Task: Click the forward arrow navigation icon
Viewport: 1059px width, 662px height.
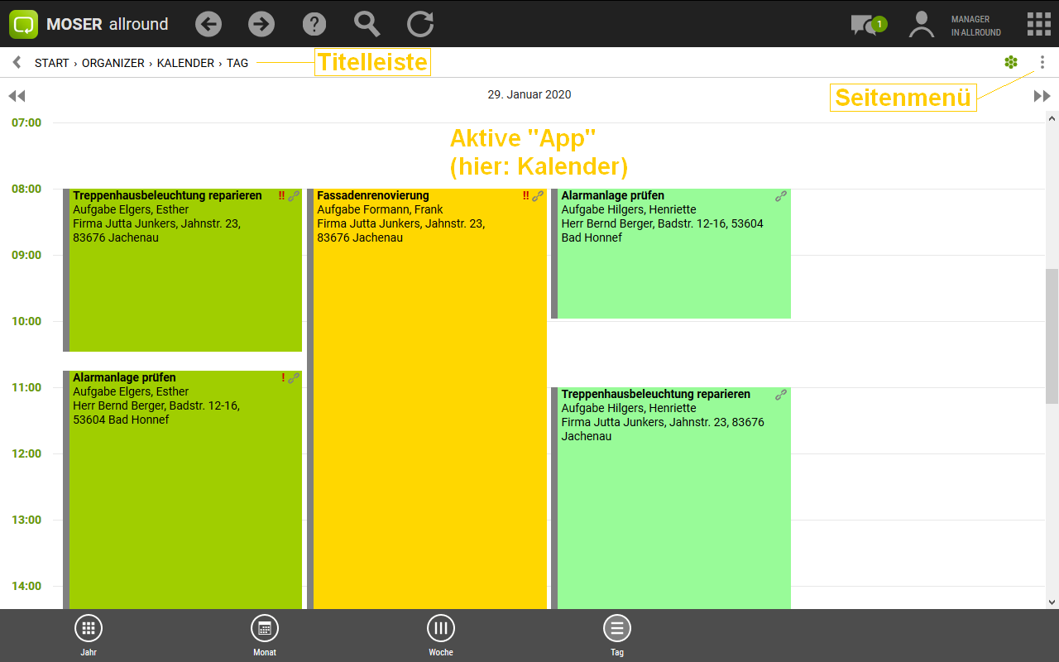Action: pos(261,24)
